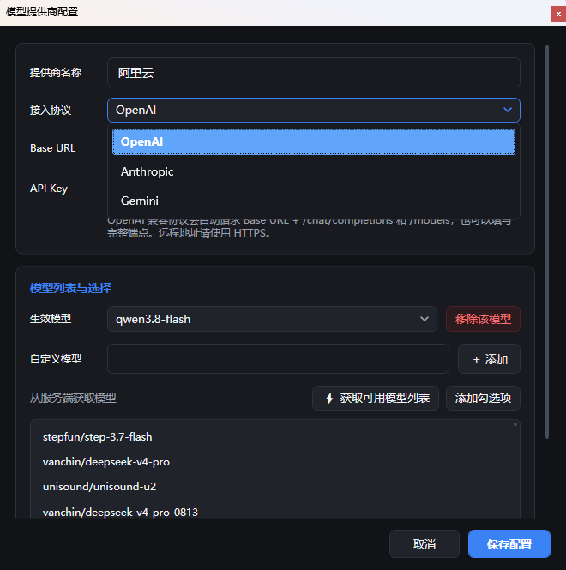
Task: Choose OpenAI in the protocol list
Action: pyautogui.click(x=314, y=141)
